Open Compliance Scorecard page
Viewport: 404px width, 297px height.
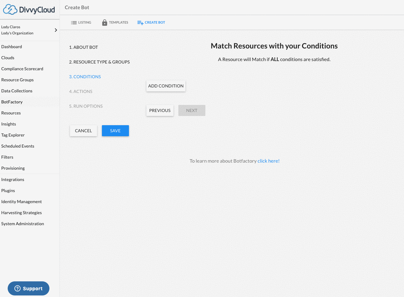(x=22, y=69)
